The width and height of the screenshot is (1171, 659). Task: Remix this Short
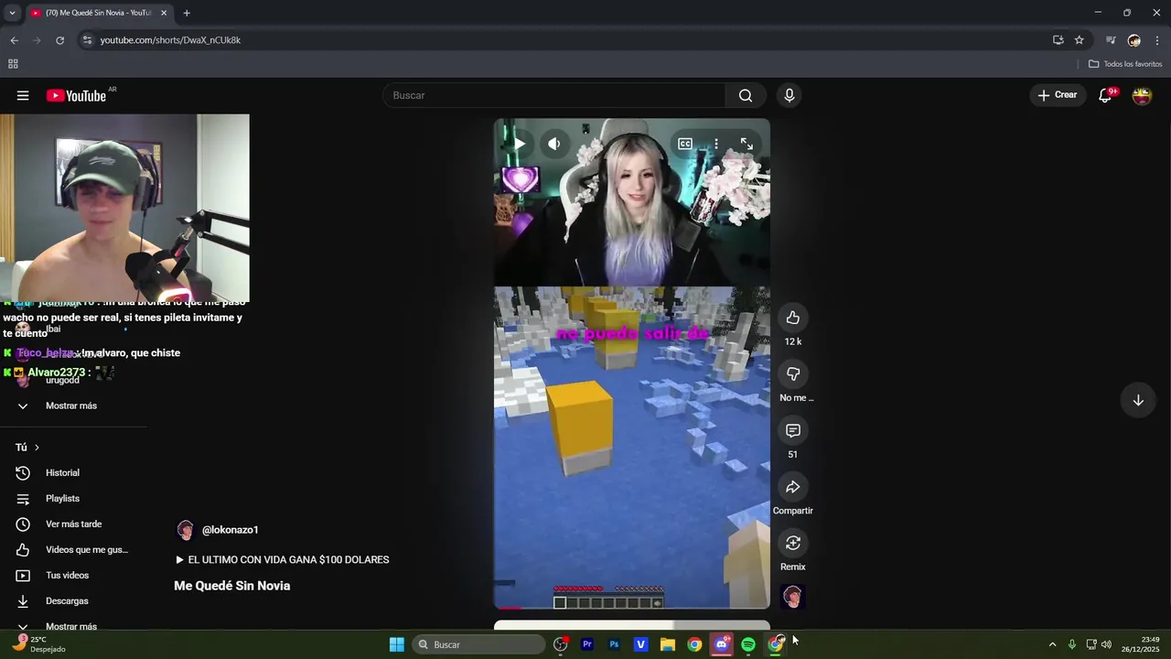793,543
